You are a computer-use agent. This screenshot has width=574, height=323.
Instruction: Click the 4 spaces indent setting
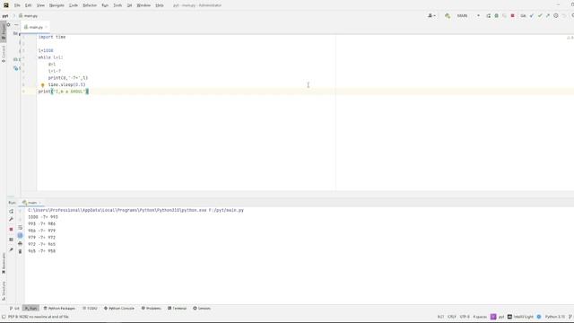tap(480, 317)
